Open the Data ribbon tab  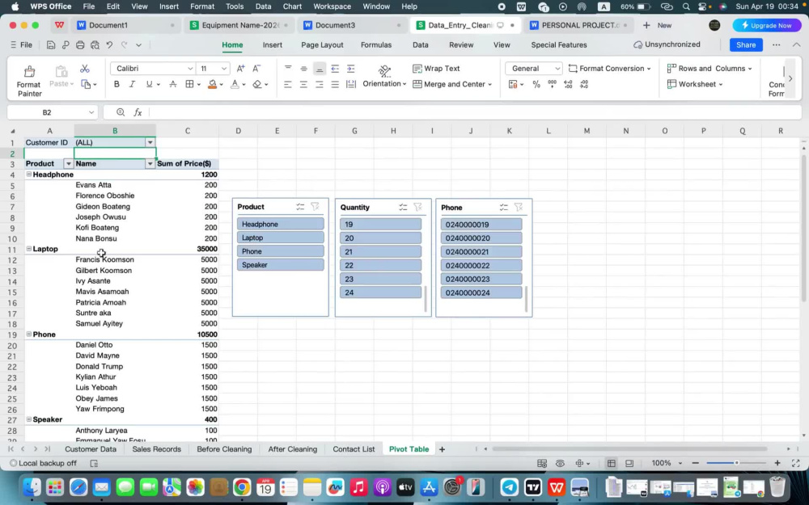pos(421,44)
